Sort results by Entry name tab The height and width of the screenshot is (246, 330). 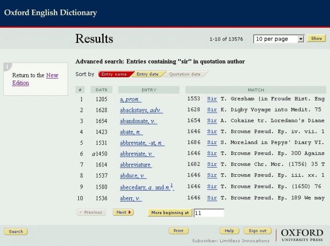tap(114, 74)
